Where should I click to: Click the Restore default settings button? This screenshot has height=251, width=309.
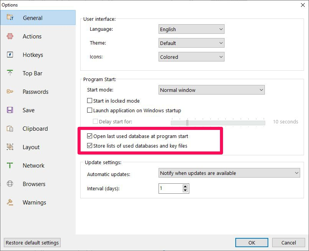tap(32, 243)
